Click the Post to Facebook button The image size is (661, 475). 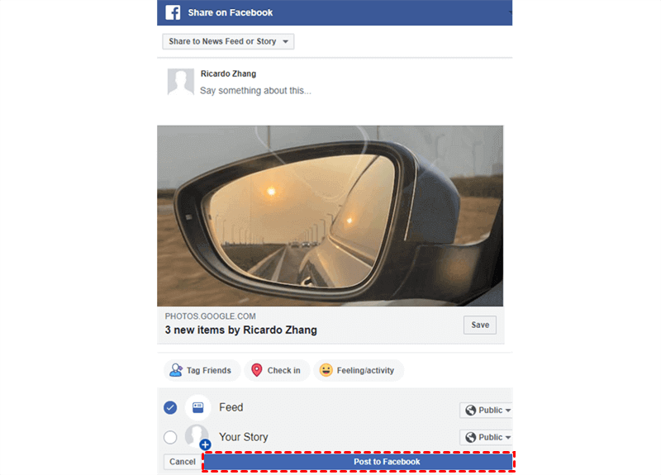tap(359, 462)
